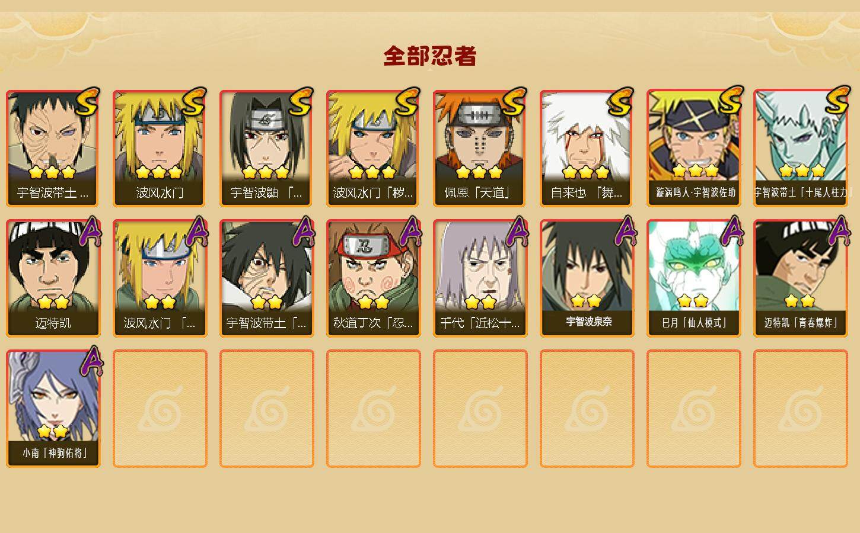Choose the 宇智波带土「十尾人柱力」 card
Viewport: 860px width, 533px height.
[800, 148]
